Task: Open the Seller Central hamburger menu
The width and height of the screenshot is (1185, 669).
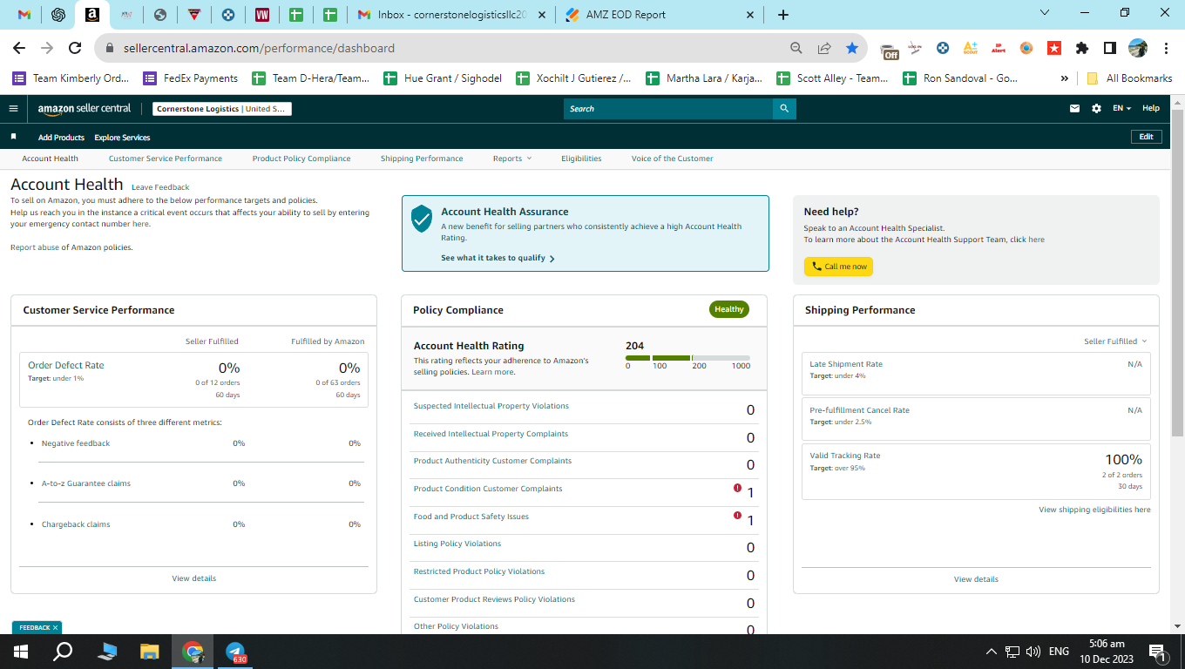Action: [x=13, y=109]
